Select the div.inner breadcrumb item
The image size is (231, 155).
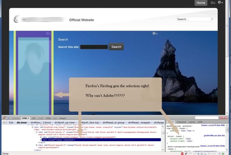22,123
